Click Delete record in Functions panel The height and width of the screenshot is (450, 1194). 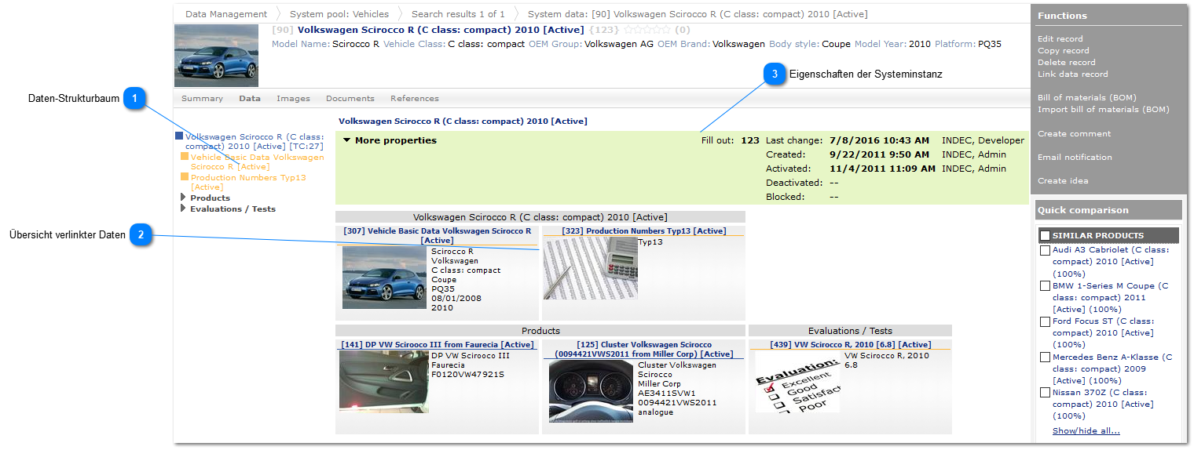pyautogui.click(x=1066, y=62)
